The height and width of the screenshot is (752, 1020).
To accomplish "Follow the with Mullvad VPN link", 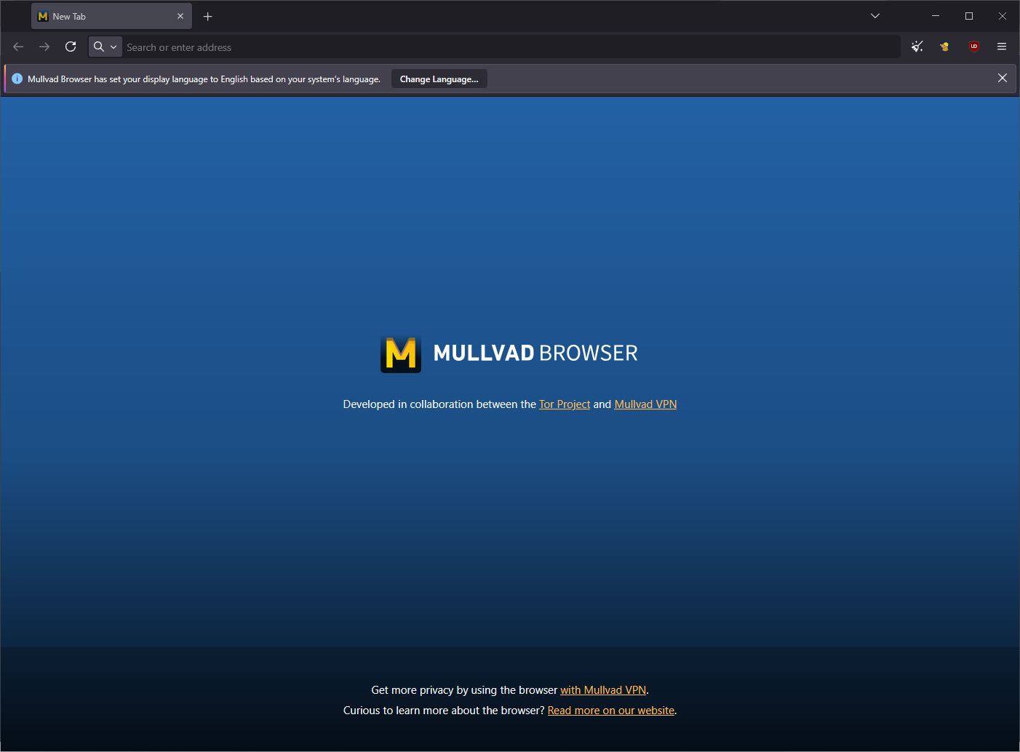I will click(603, 690).
